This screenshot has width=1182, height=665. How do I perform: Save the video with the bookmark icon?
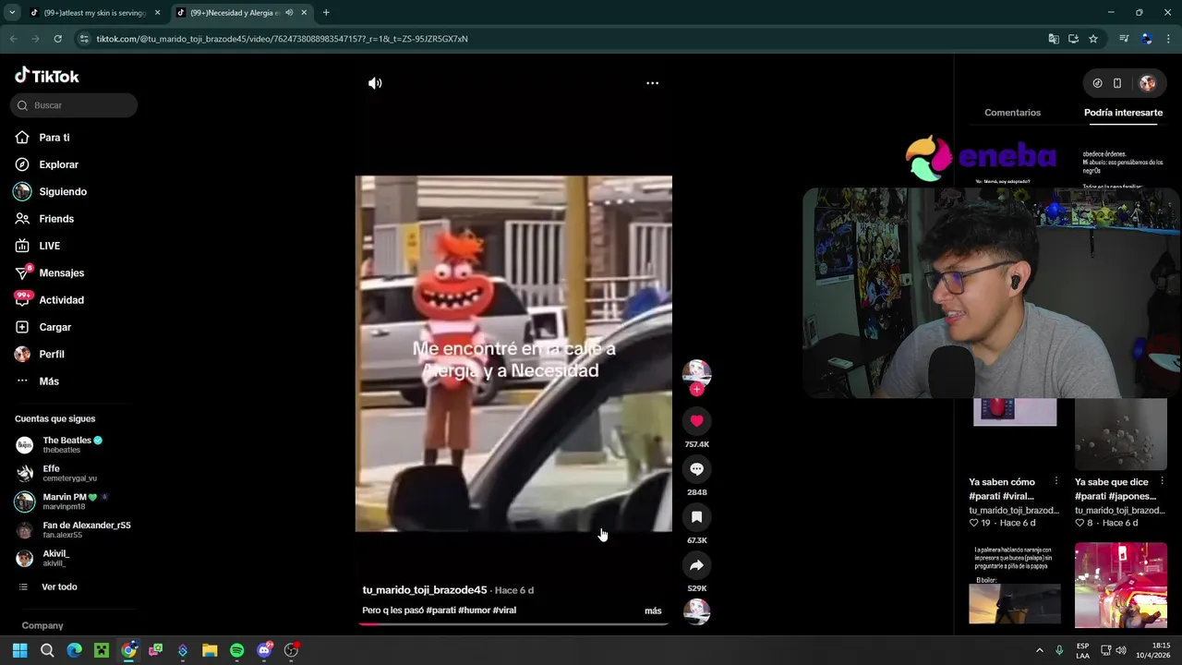click(696, 517)
